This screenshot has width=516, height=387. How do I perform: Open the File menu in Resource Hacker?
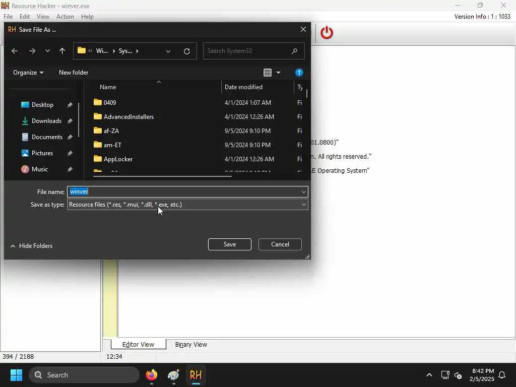coord(8,17)
